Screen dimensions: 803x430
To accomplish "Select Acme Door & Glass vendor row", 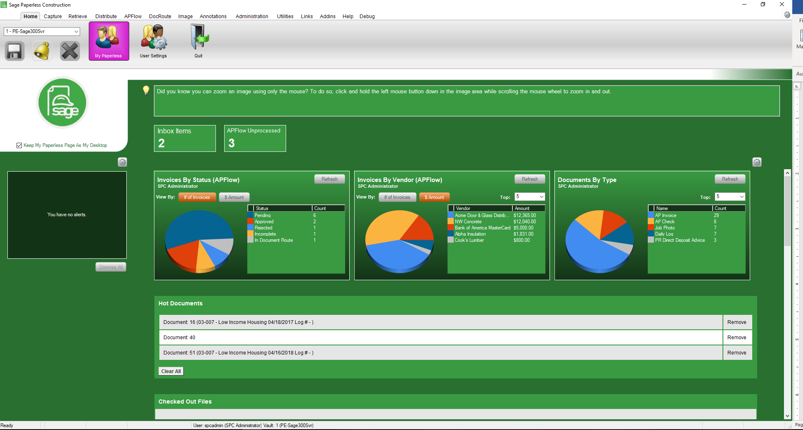I will tap(496, 215).
